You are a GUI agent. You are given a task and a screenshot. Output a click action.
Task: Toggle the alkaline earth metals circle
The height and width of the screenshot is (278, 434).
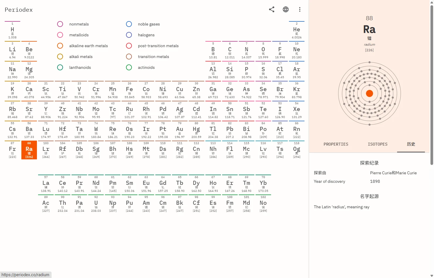[60, 46]
